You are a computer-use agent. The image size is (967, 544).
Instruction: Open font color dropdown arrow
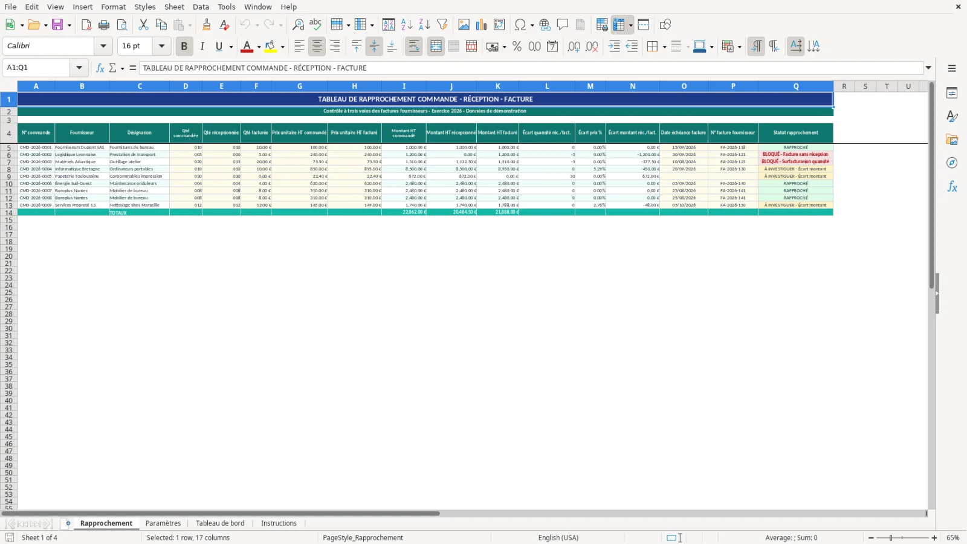[x=259, y=47]
